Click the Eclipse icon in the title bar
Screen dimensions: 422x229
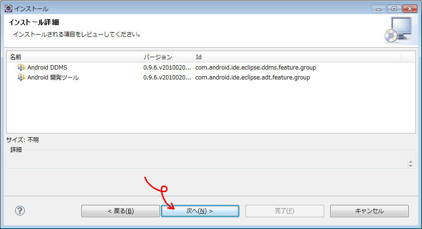click(x=8, y=9)
